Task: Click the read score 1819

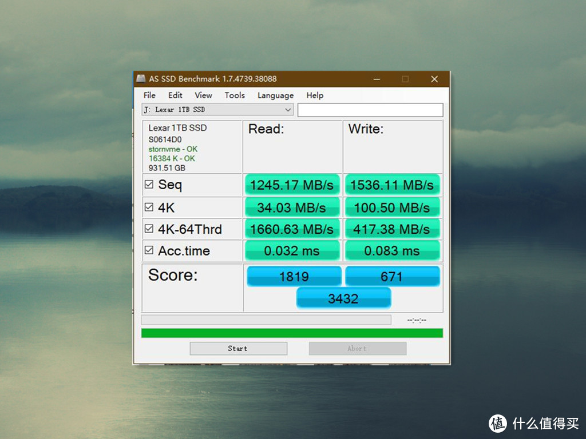Action: pyautogui.click(x=294, y=276)
